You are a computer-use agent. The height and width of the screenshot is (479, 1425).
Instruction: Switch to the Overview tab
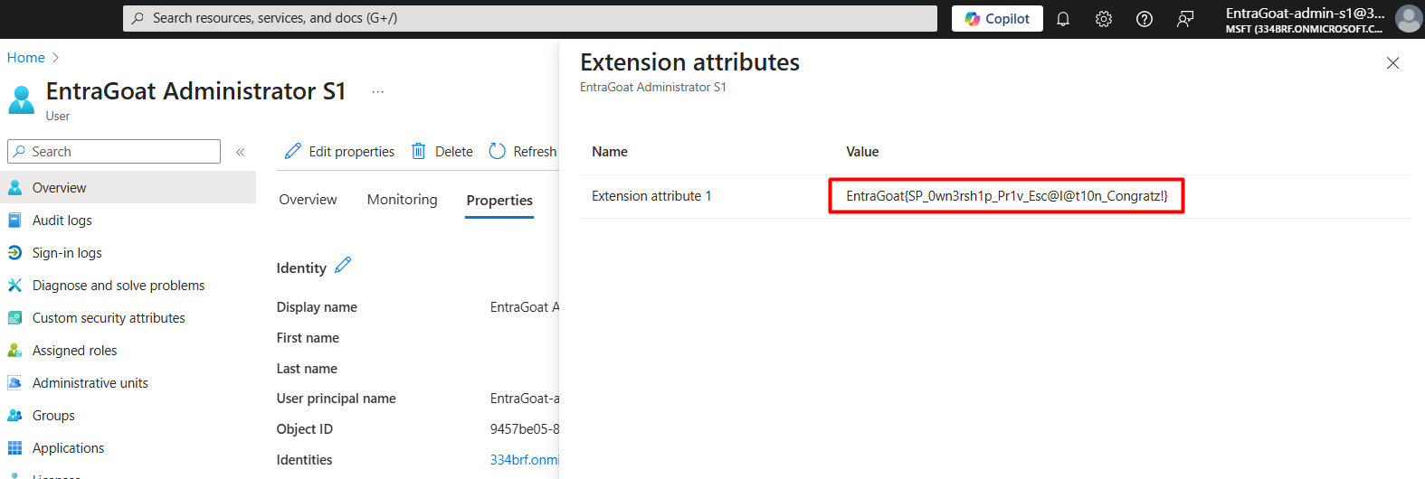(x=308, y=200)
